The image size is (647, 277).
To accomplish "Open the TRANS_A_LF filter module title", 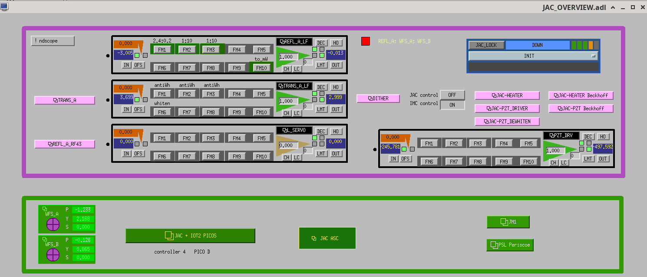I will (294, 86).
